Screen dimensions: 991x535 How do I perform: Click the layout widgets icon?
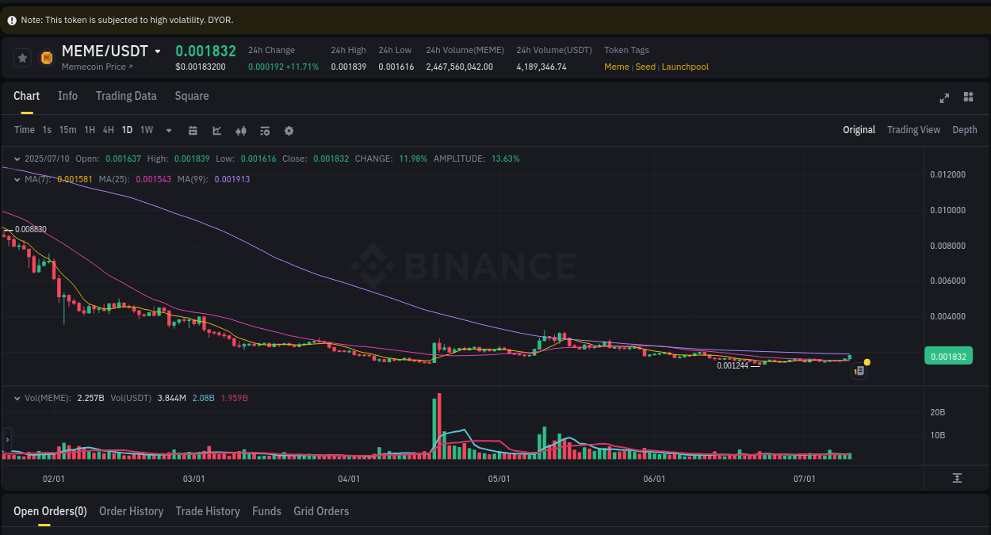tap(968, 97)
